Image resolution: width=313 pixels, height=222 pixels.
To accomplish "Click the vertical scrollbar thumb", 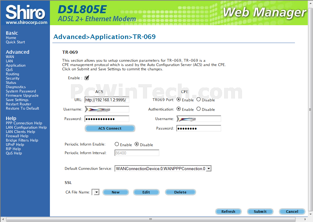I will point(311,110).
